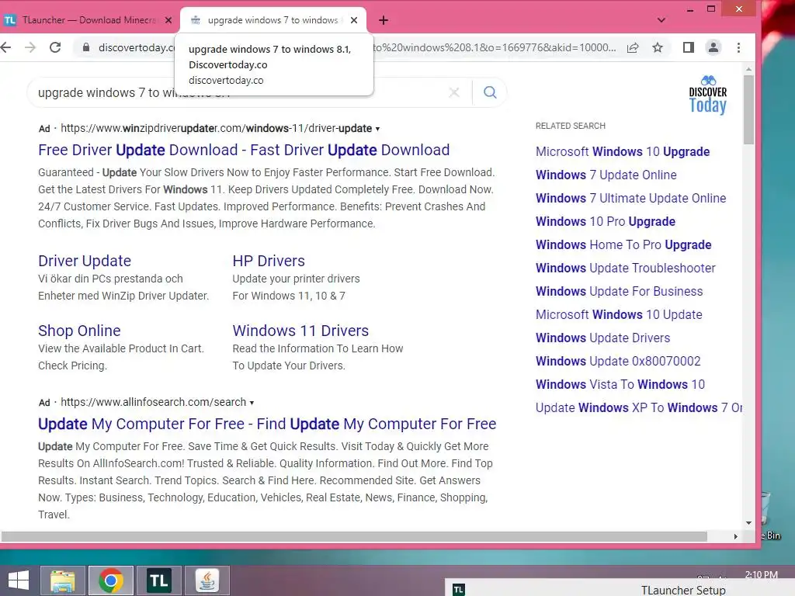Open the HP Drivers sitelink
The height and width of the screenshot is (596, 795).
(x=269, y=261)
